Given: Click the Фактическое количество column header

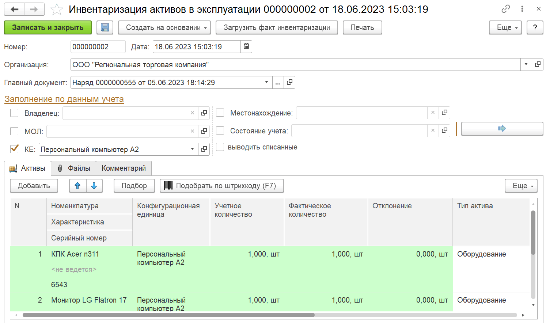Looking at the screenshot, I should point(326,222).
